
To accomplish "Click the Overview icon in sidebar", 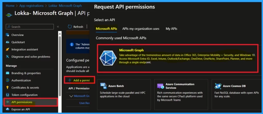I will tap(7, 35).
